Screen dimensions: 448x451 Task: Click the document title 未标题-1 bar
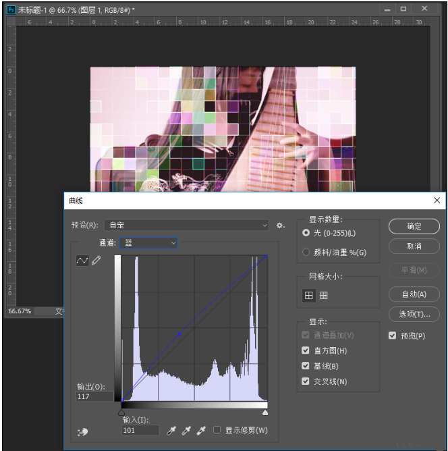point(76,10)
